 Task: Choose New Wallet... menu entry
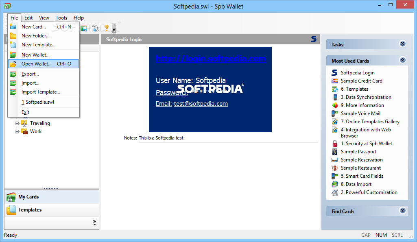tap(44, 55)
